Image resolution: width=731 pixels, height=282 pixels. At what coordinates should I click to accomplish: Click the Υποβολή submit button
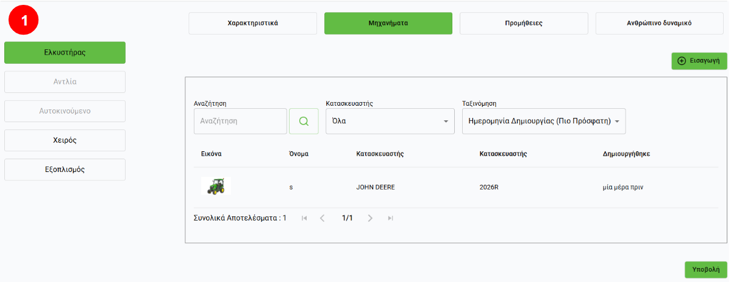(x=705, y=269)
